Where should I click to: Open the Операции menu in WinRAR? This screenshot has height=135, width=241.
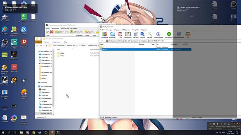click(x=117, y=30)
